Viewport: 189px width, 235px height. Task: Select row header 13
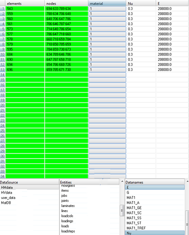click(3, 70)
